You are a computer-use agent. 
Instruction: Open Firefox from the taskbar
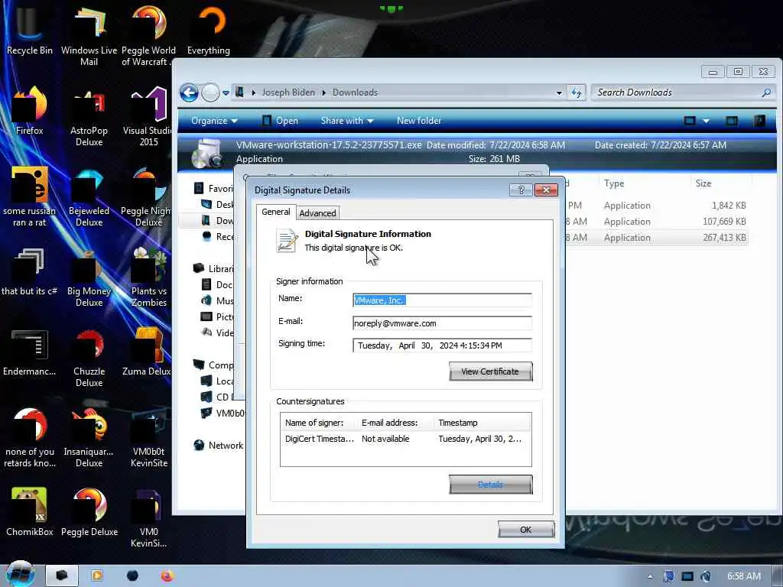point(167,576)
